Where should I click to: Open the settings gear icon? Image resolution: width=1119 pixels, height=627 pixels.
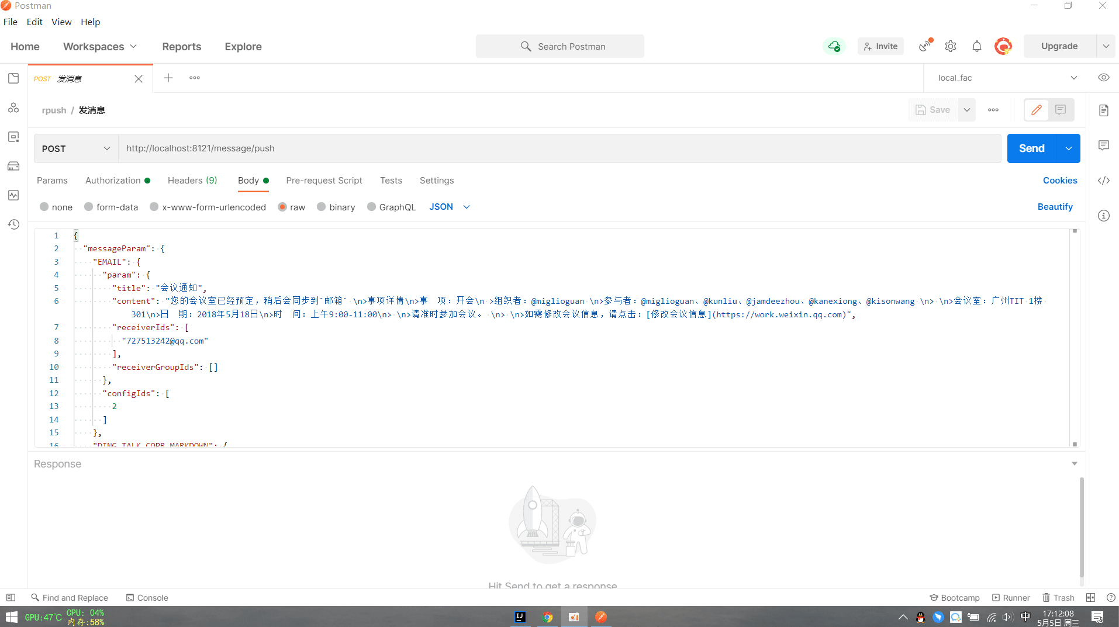951,46
